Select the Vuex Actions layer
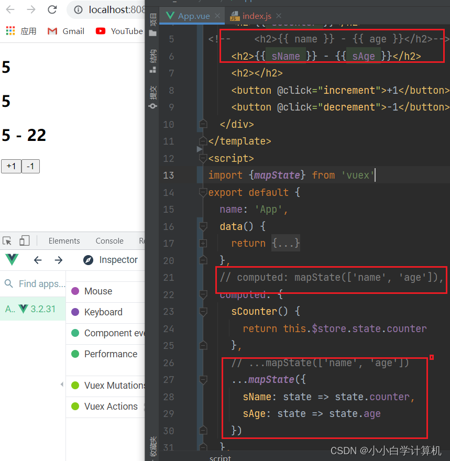The image size is (450, 461). pyautogui.click(x=105, y=407)
